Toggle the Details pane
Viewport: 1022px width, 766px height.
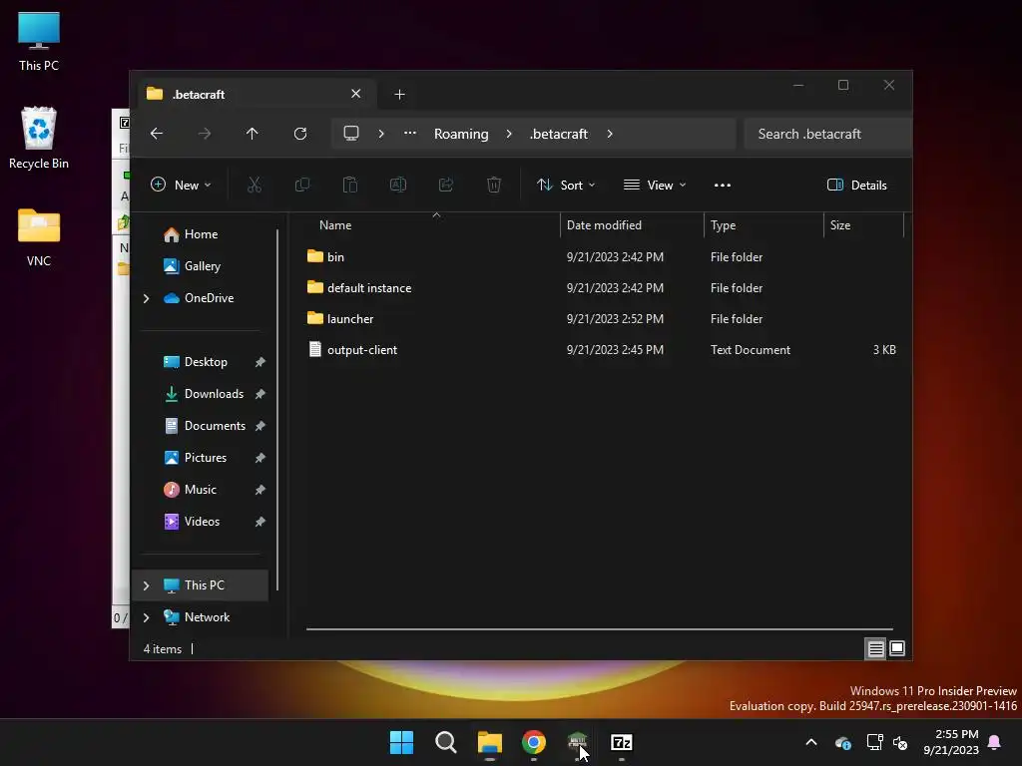tap(857, 185)
